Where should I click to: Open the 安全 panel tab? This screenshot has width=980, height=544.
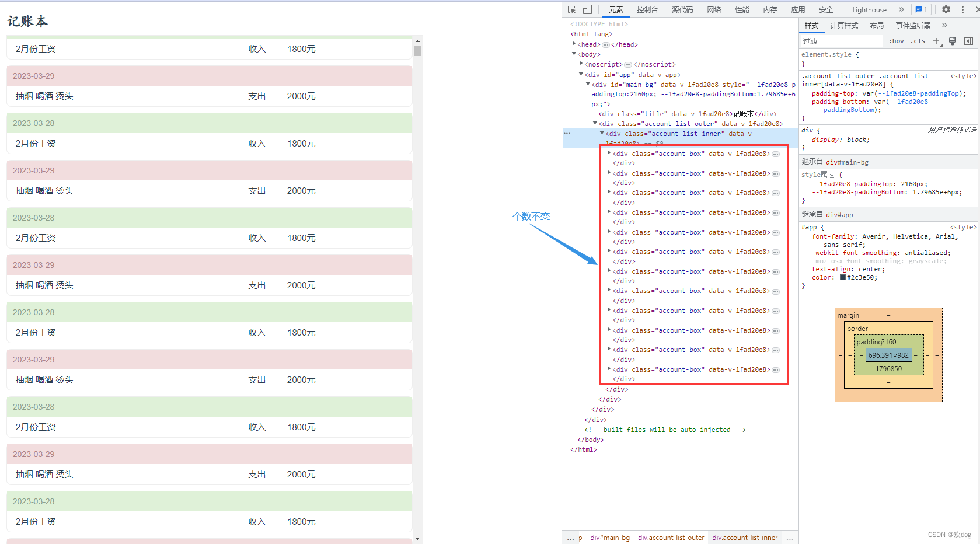pos(826,9)
